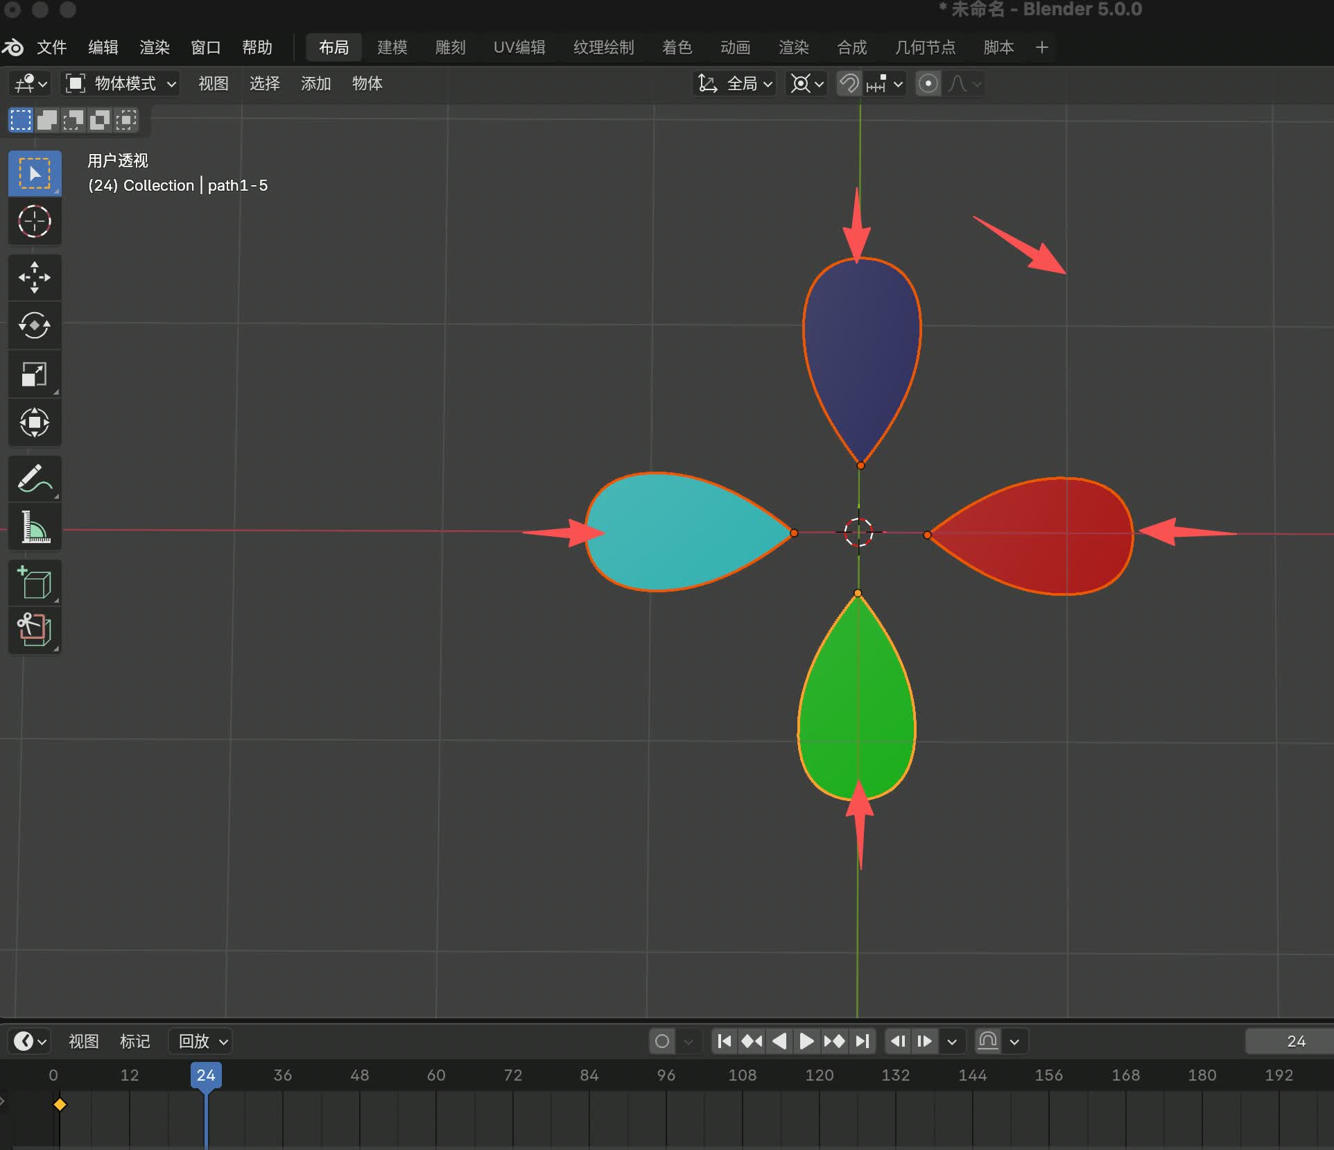
Task: Select the Annotate pencil tool
Action: [34, 479]
